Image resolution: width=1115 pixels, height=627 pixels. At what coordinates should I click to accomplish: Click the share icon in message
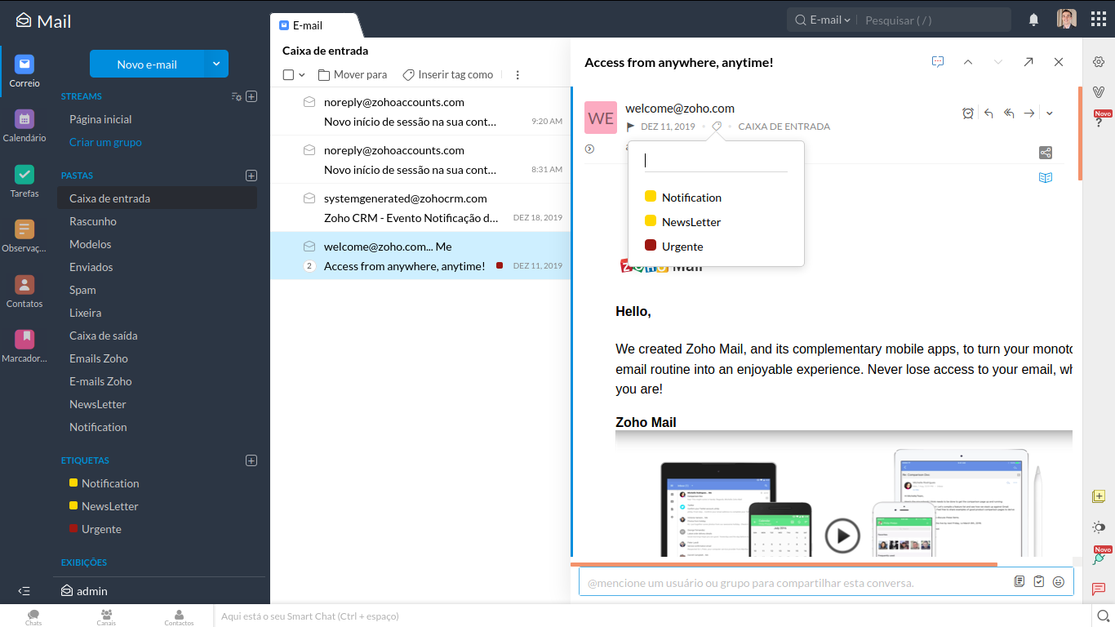(1046, 153)
